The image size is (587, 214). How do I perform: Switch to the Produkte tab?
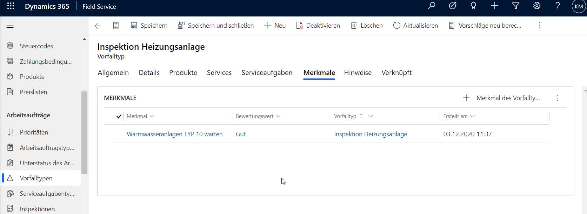183,73
